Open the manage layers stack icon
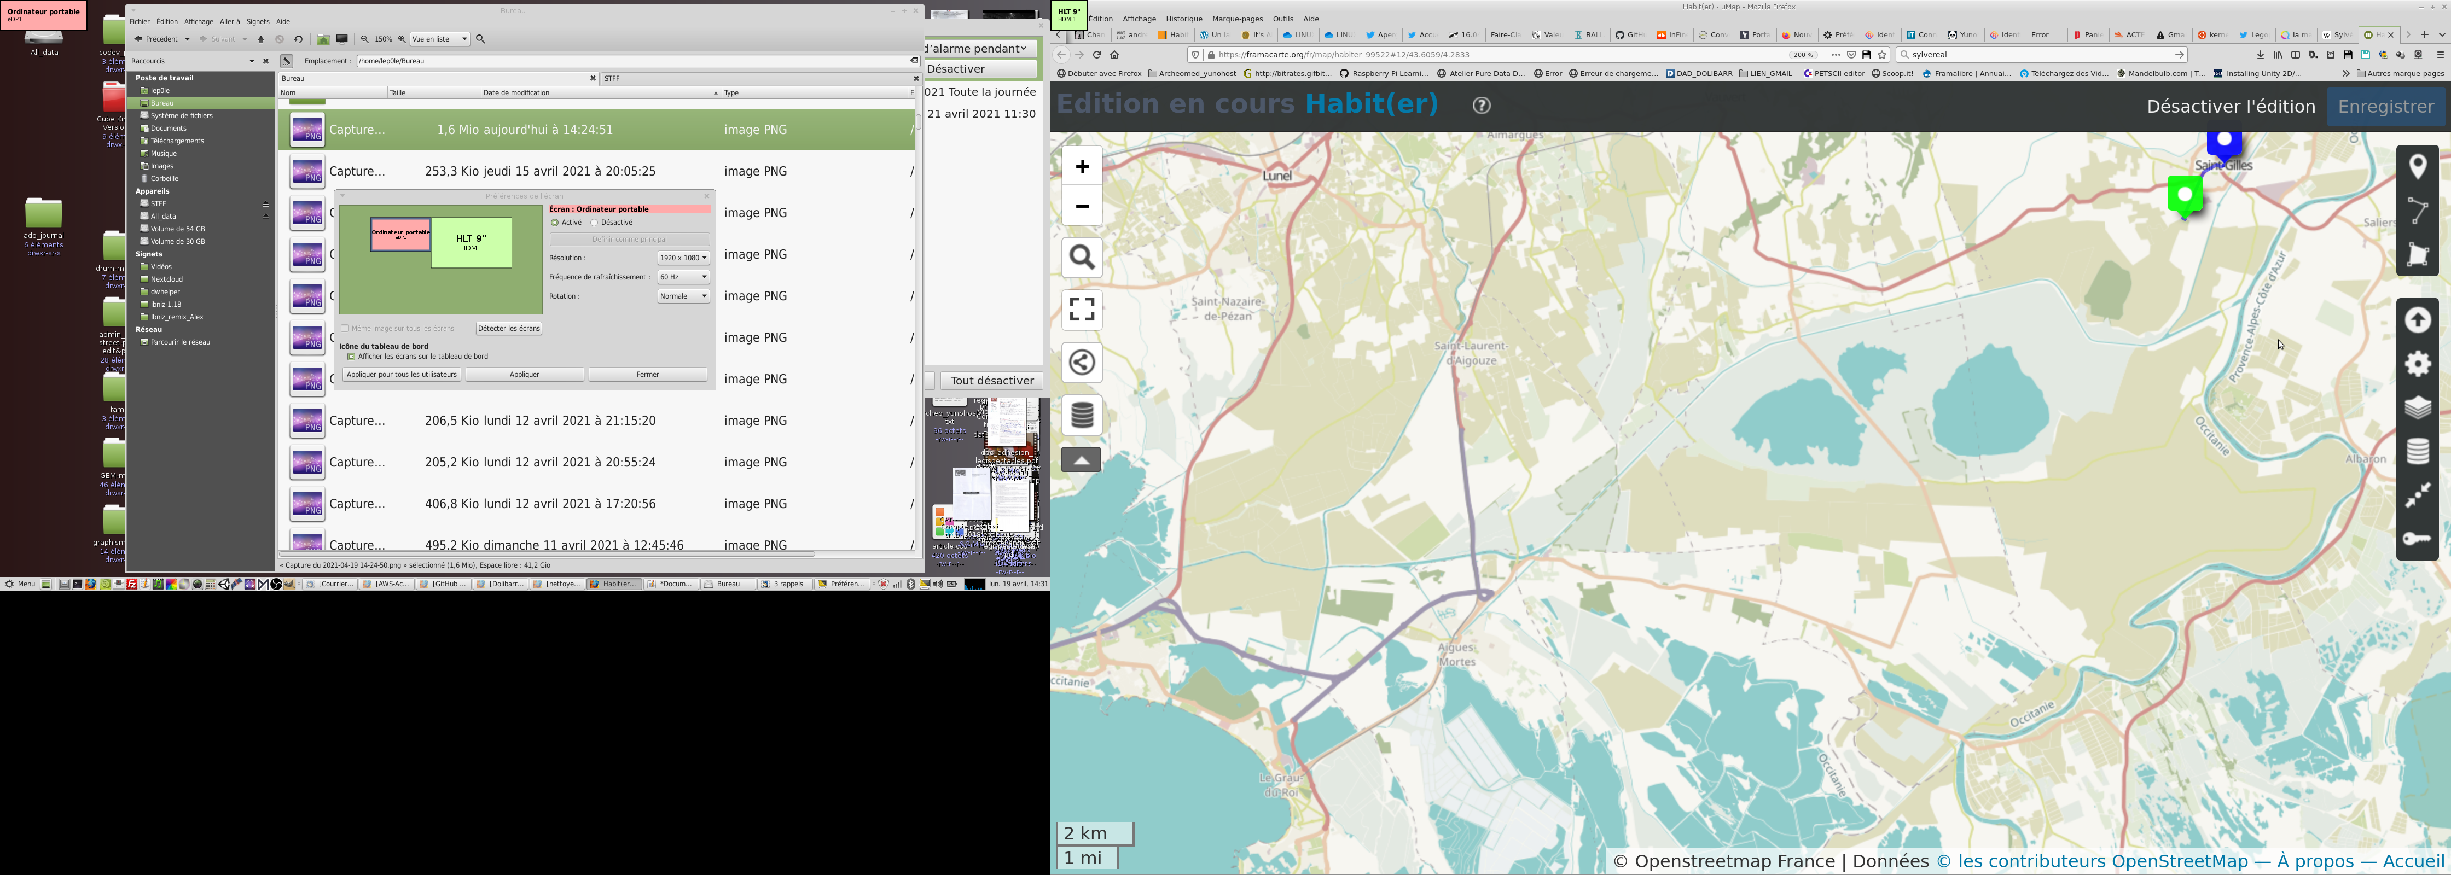This screenshot has height=875, width=2451. click(2417, 408)
